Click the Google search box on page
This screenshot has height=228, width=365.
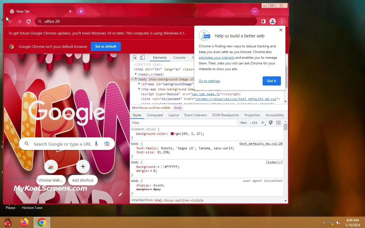click(x=67, y=144)
